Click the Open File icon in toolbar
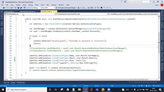This screenshot has width=164, height=92. click(16, 8)
